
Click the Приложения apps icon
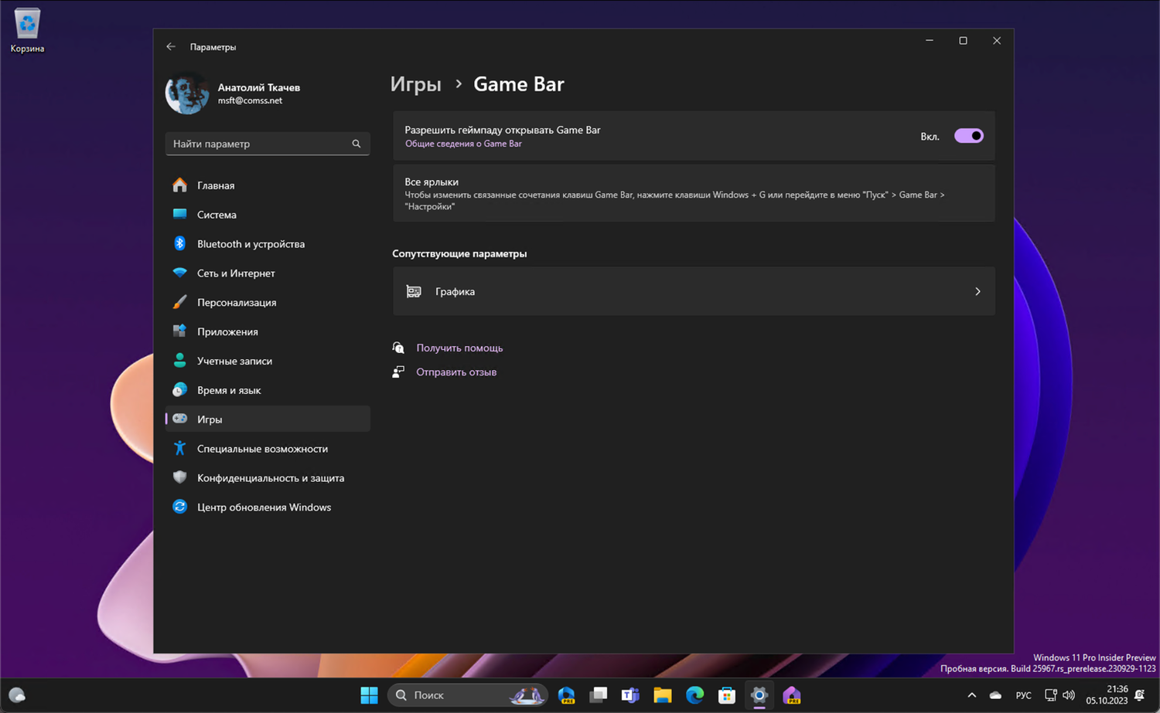pyautogui.click(x=180, y=331)
